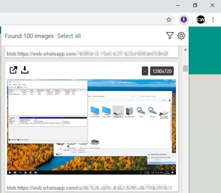
Task: Click the vertical scrollbar thumb
Action: [x=185, y=69]
